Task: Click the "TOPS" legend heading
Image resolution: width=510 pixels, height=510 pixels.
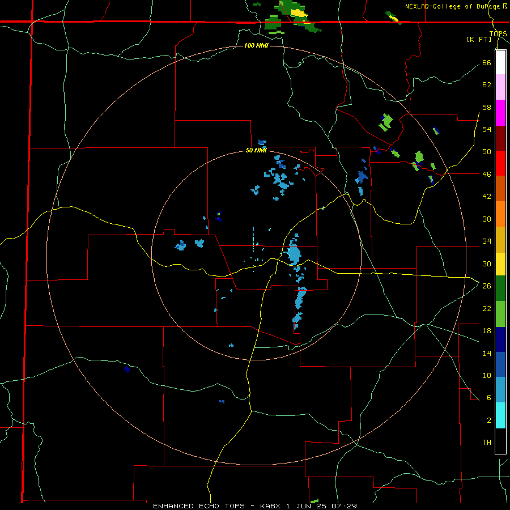Action: (x=498, y=33)
